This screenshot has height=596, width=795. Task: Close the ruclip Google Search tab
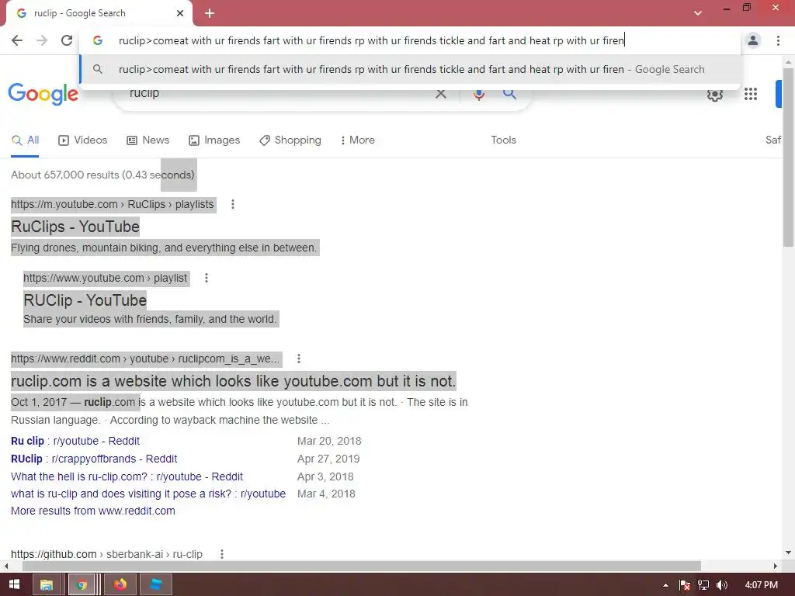[x=180, y=13]
